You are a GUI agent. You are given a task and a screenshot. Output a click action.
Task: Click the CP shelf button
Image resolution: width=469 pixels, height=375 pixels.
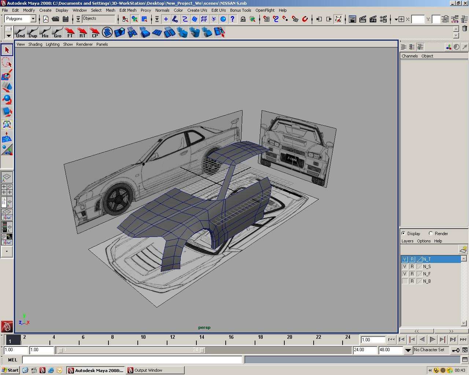pyautogui.click(x=95, y=33)
